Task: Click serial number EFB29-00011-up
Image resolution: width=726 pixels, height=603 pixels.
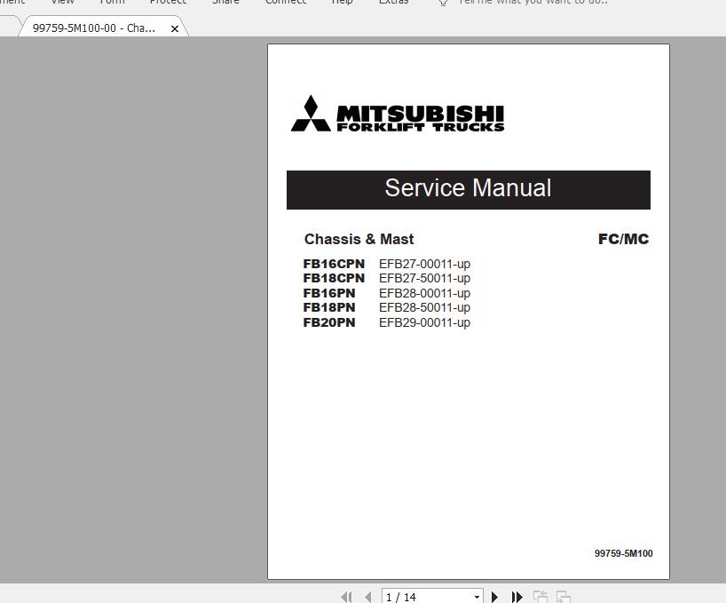Action: [424, 322]
